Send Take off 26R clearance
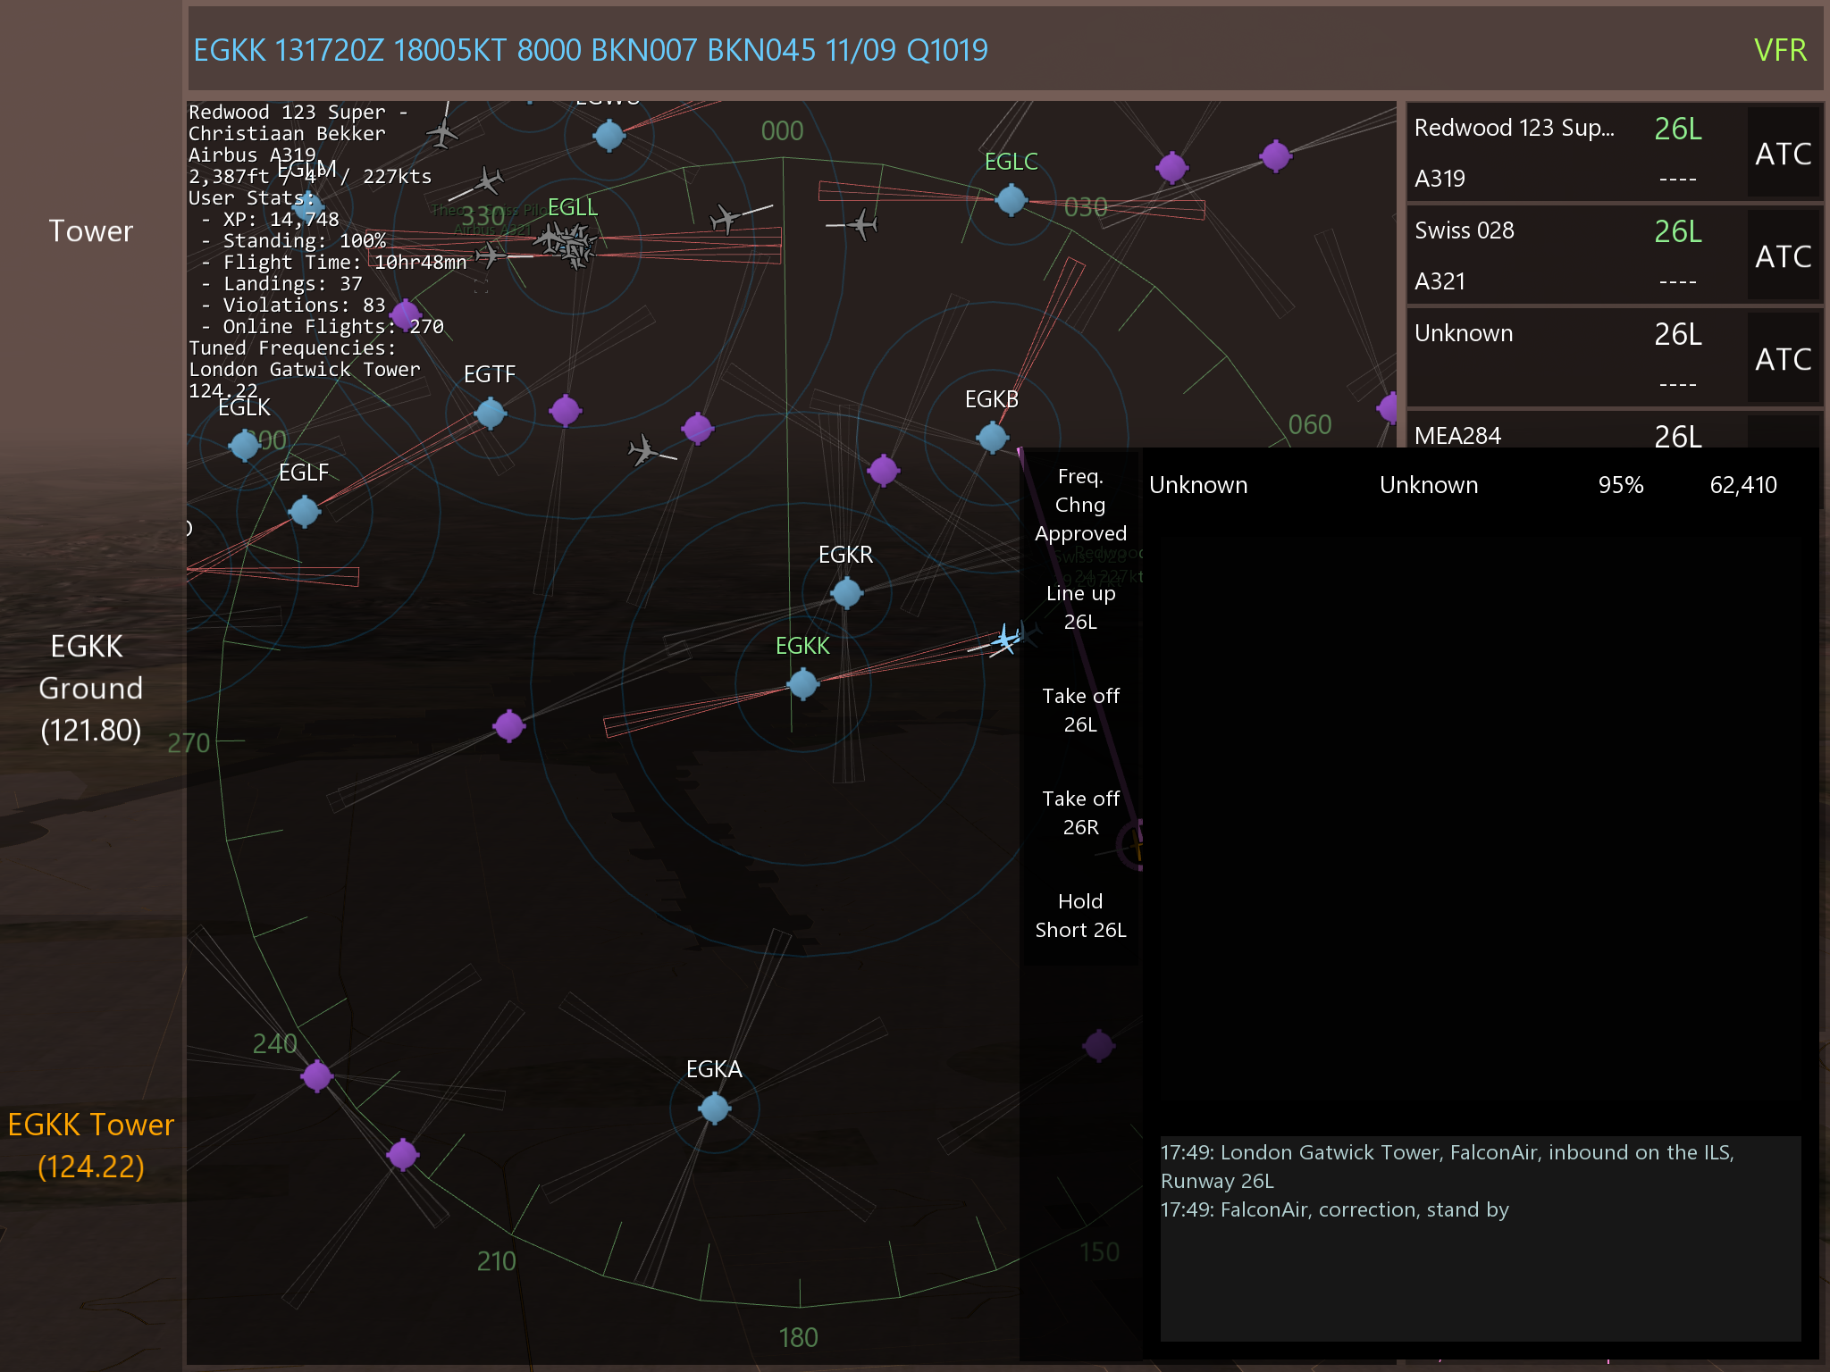The width and height of the screenshot is (1830, 1372). [x=1080, y=813]
